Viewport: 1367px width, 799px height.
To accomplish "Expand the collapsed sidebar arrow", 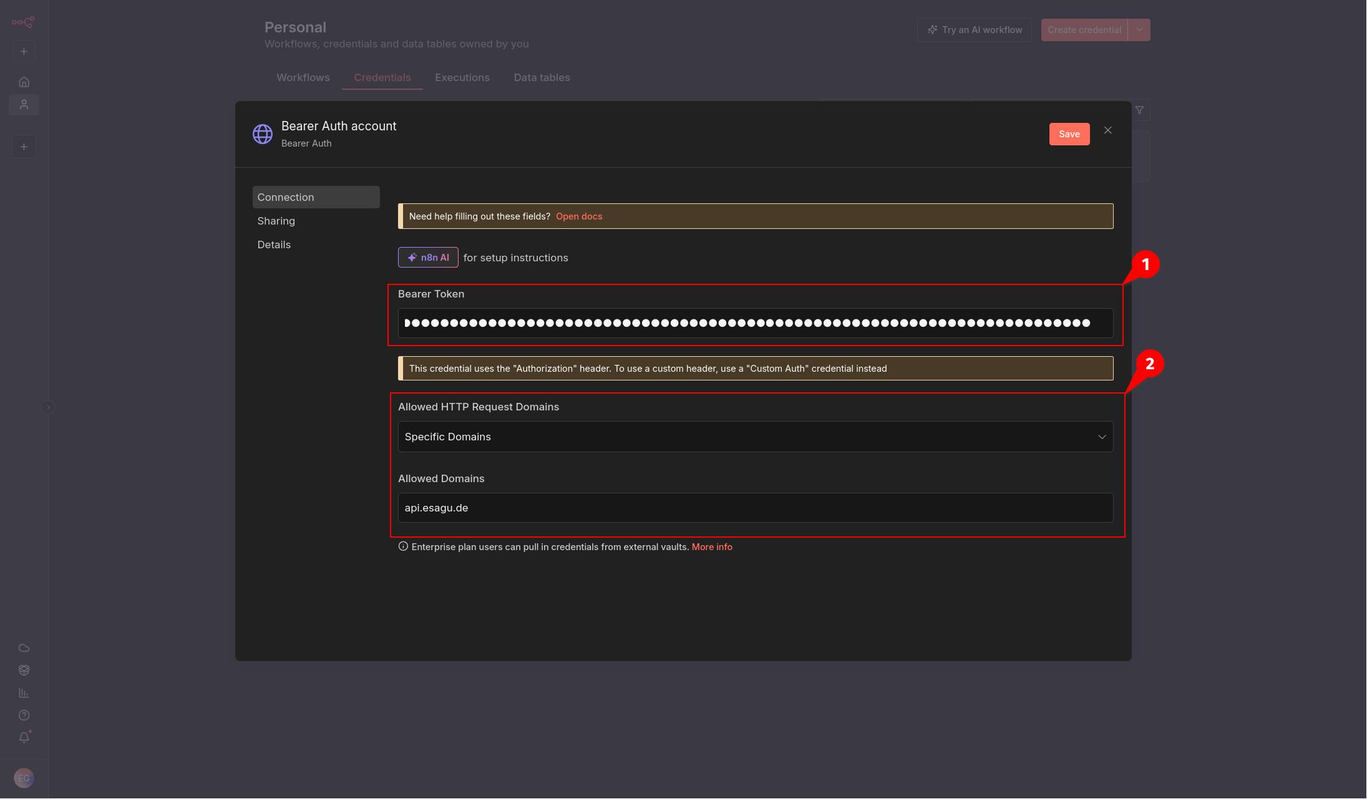I will coord(48,407).
